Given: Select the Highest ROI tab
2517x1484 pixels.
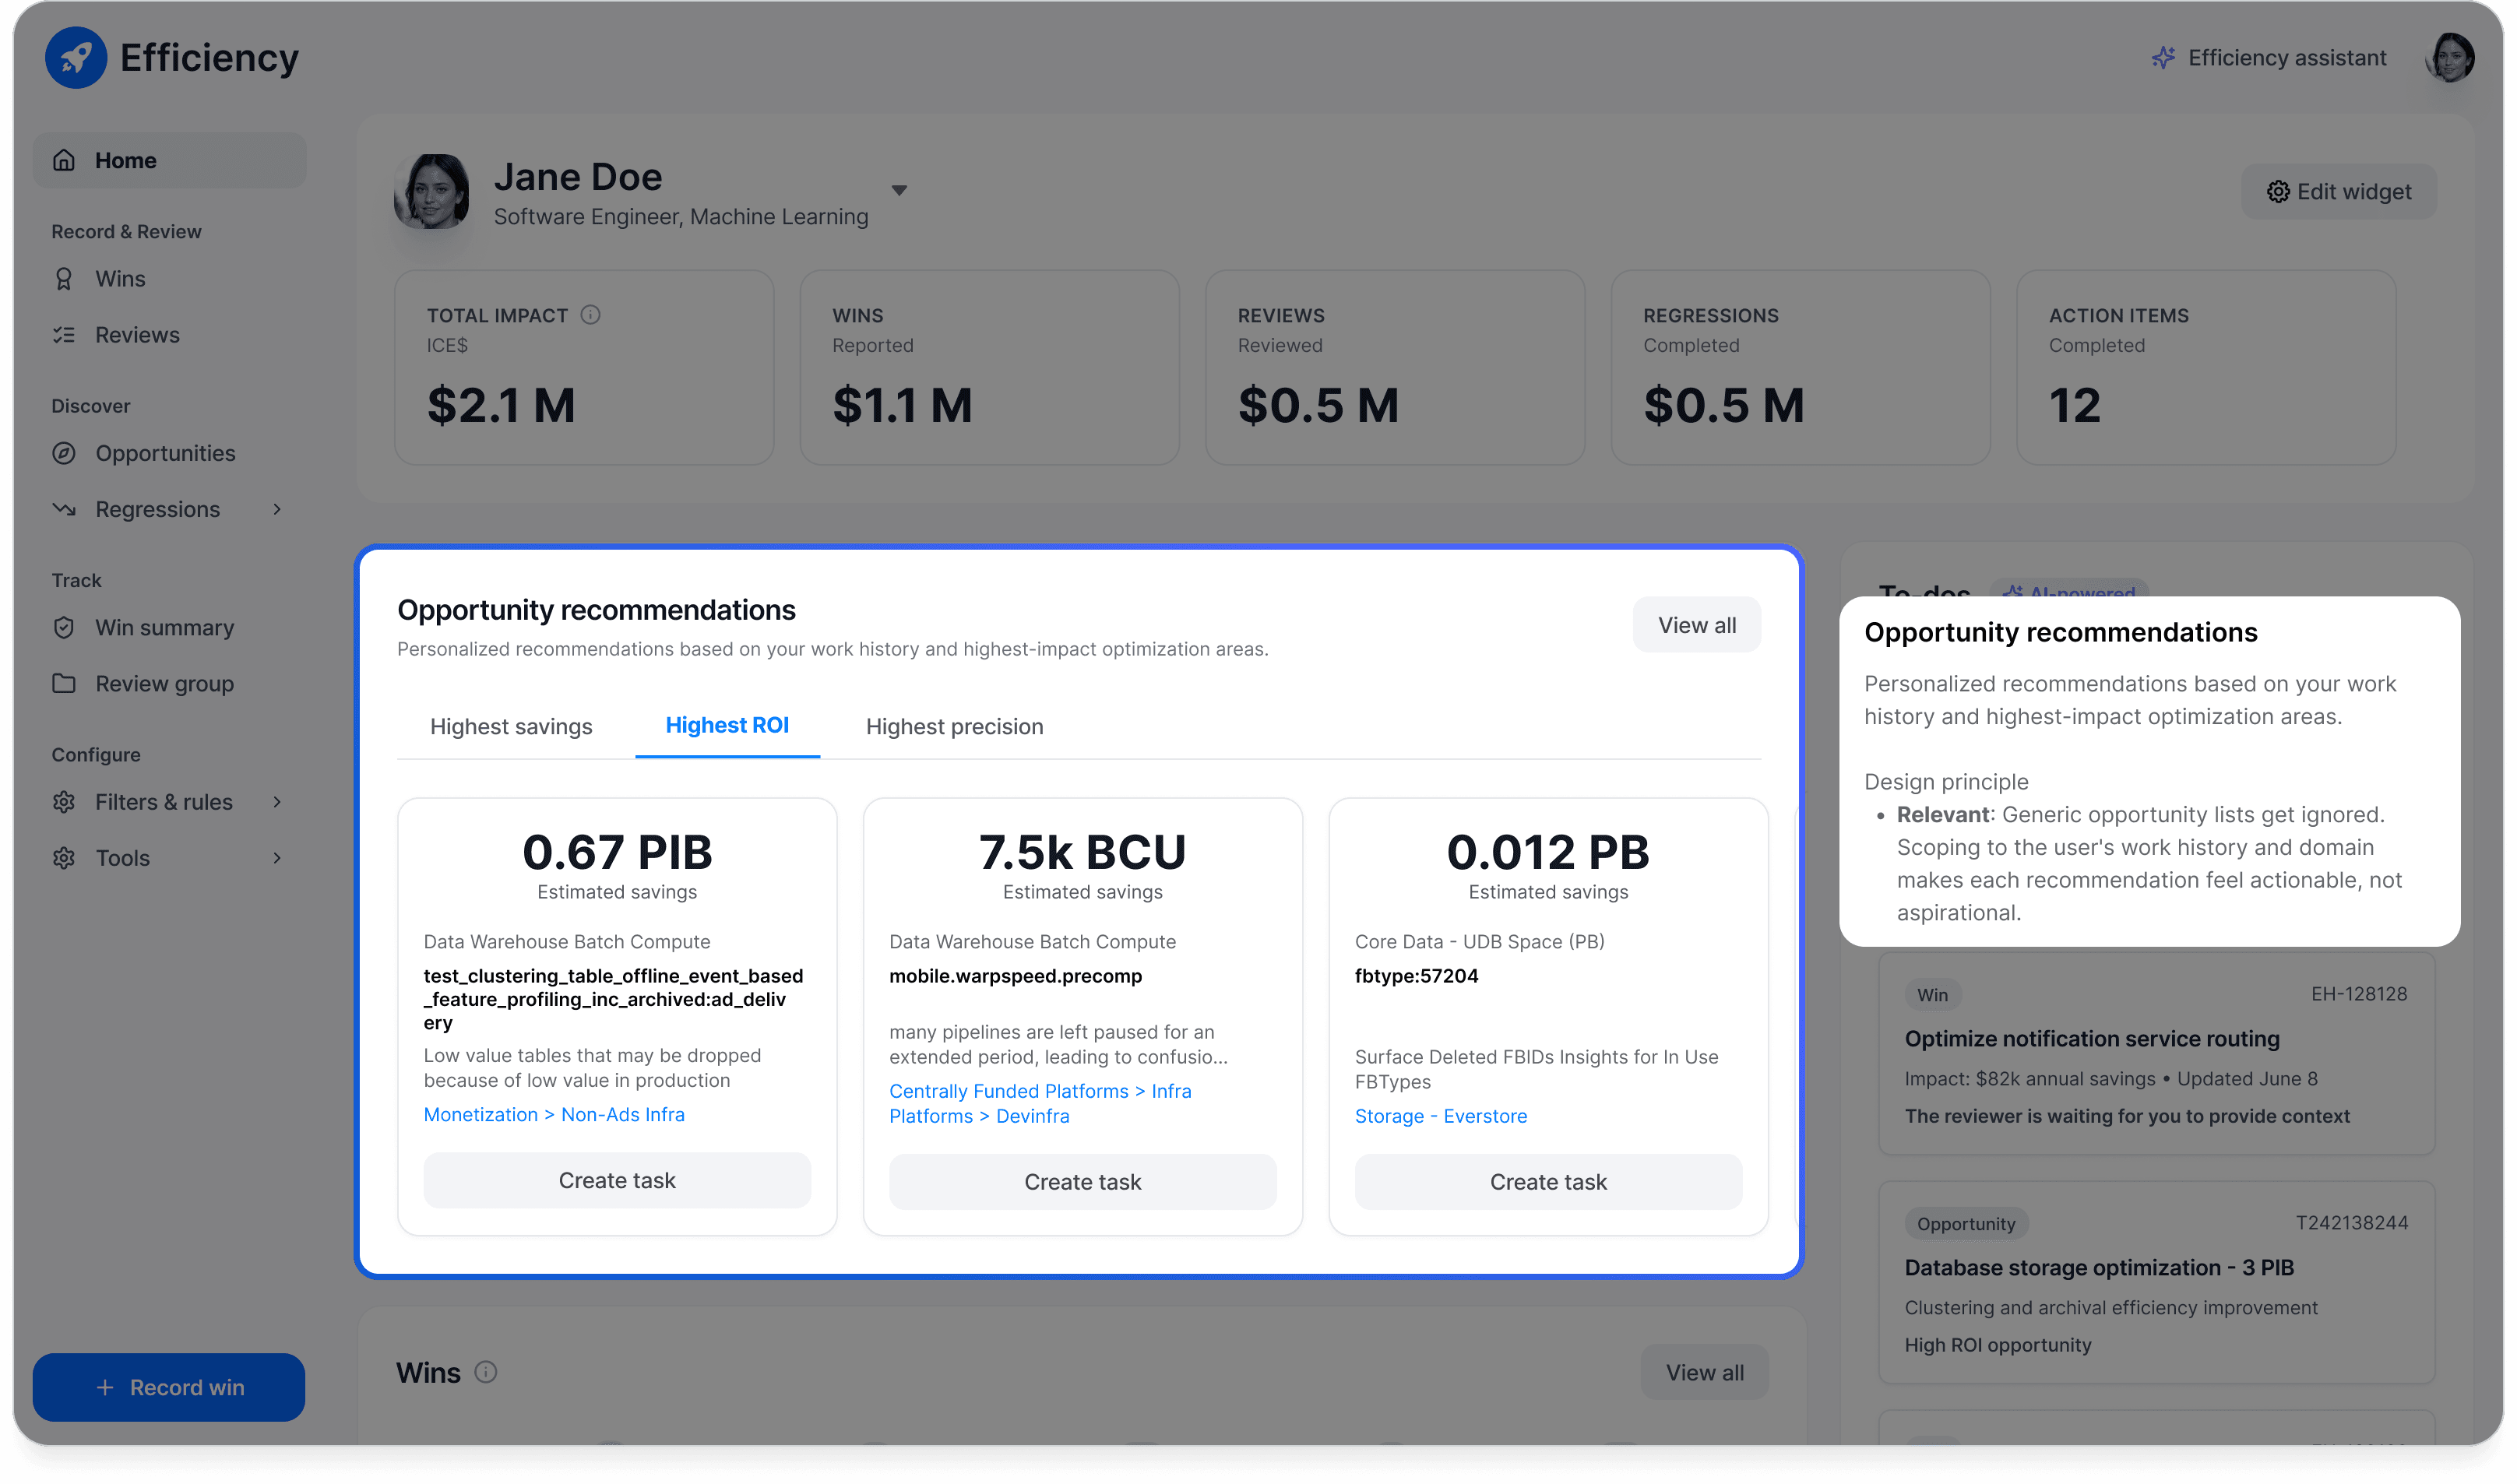Looking at the screenshot, I should tap(727, 726).
